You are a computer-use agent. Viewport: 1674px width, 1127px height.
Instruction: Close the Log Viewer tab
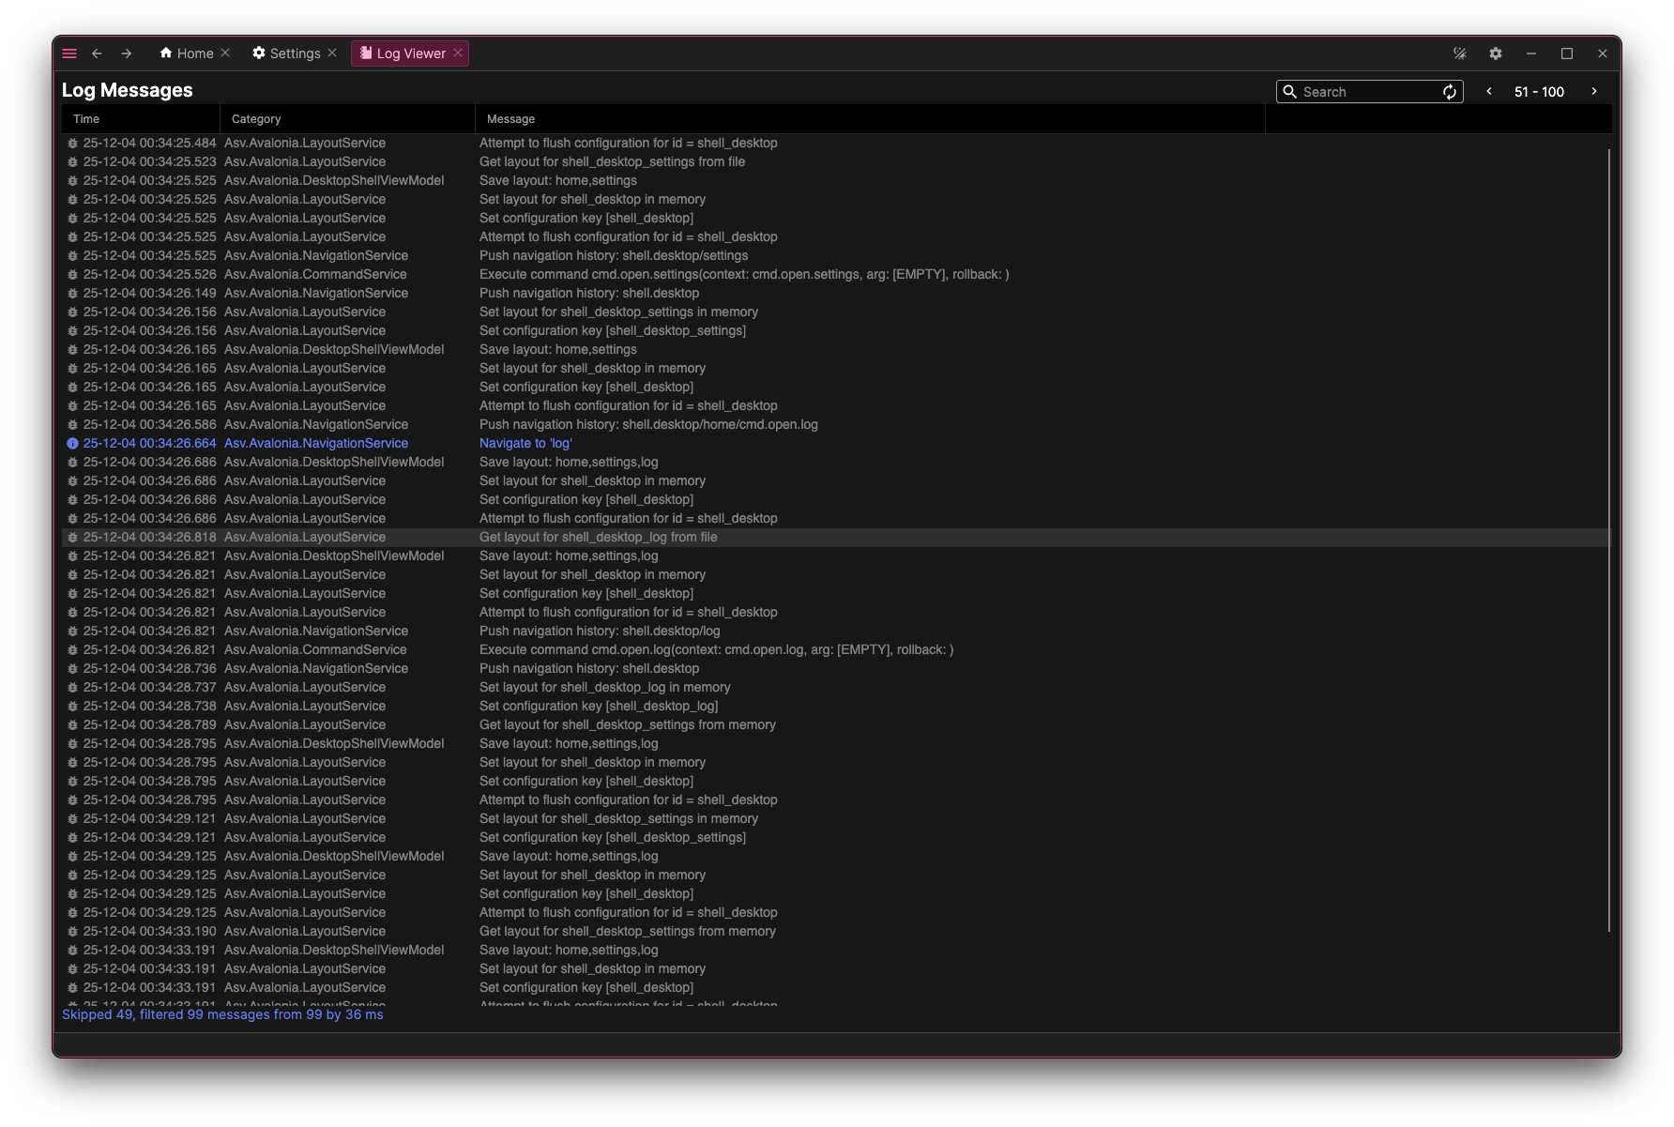coord(457,53)
